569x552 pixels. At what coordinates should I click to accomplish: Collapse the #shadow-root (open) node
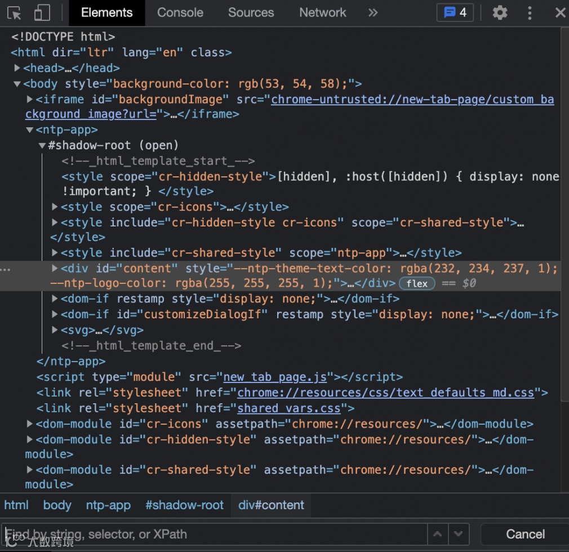tap(42, 145)
